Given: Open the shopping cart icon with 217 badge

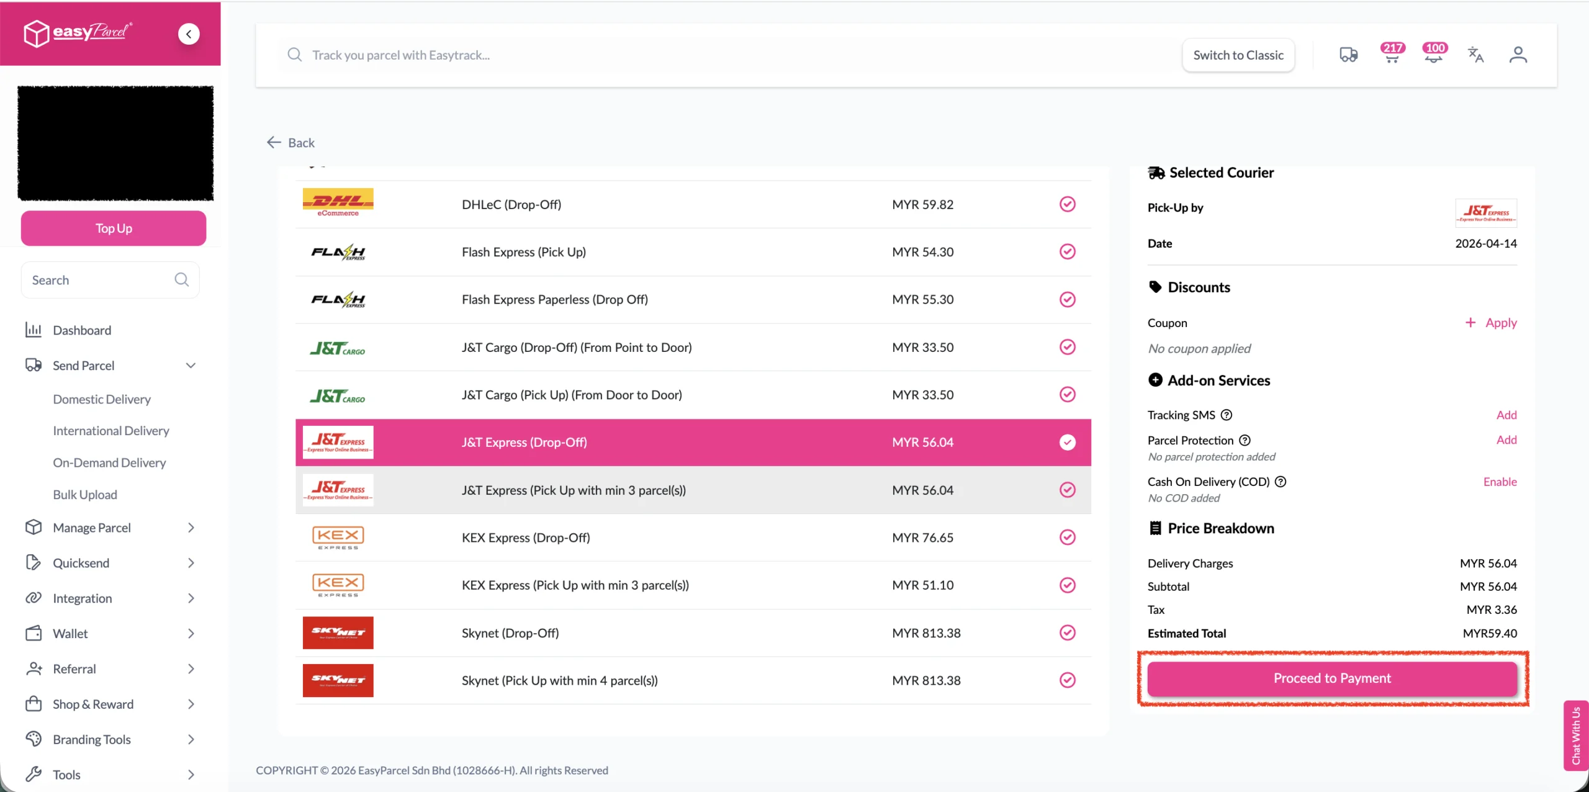Looking at the screenshot, I should click(x=1392, y=55).
